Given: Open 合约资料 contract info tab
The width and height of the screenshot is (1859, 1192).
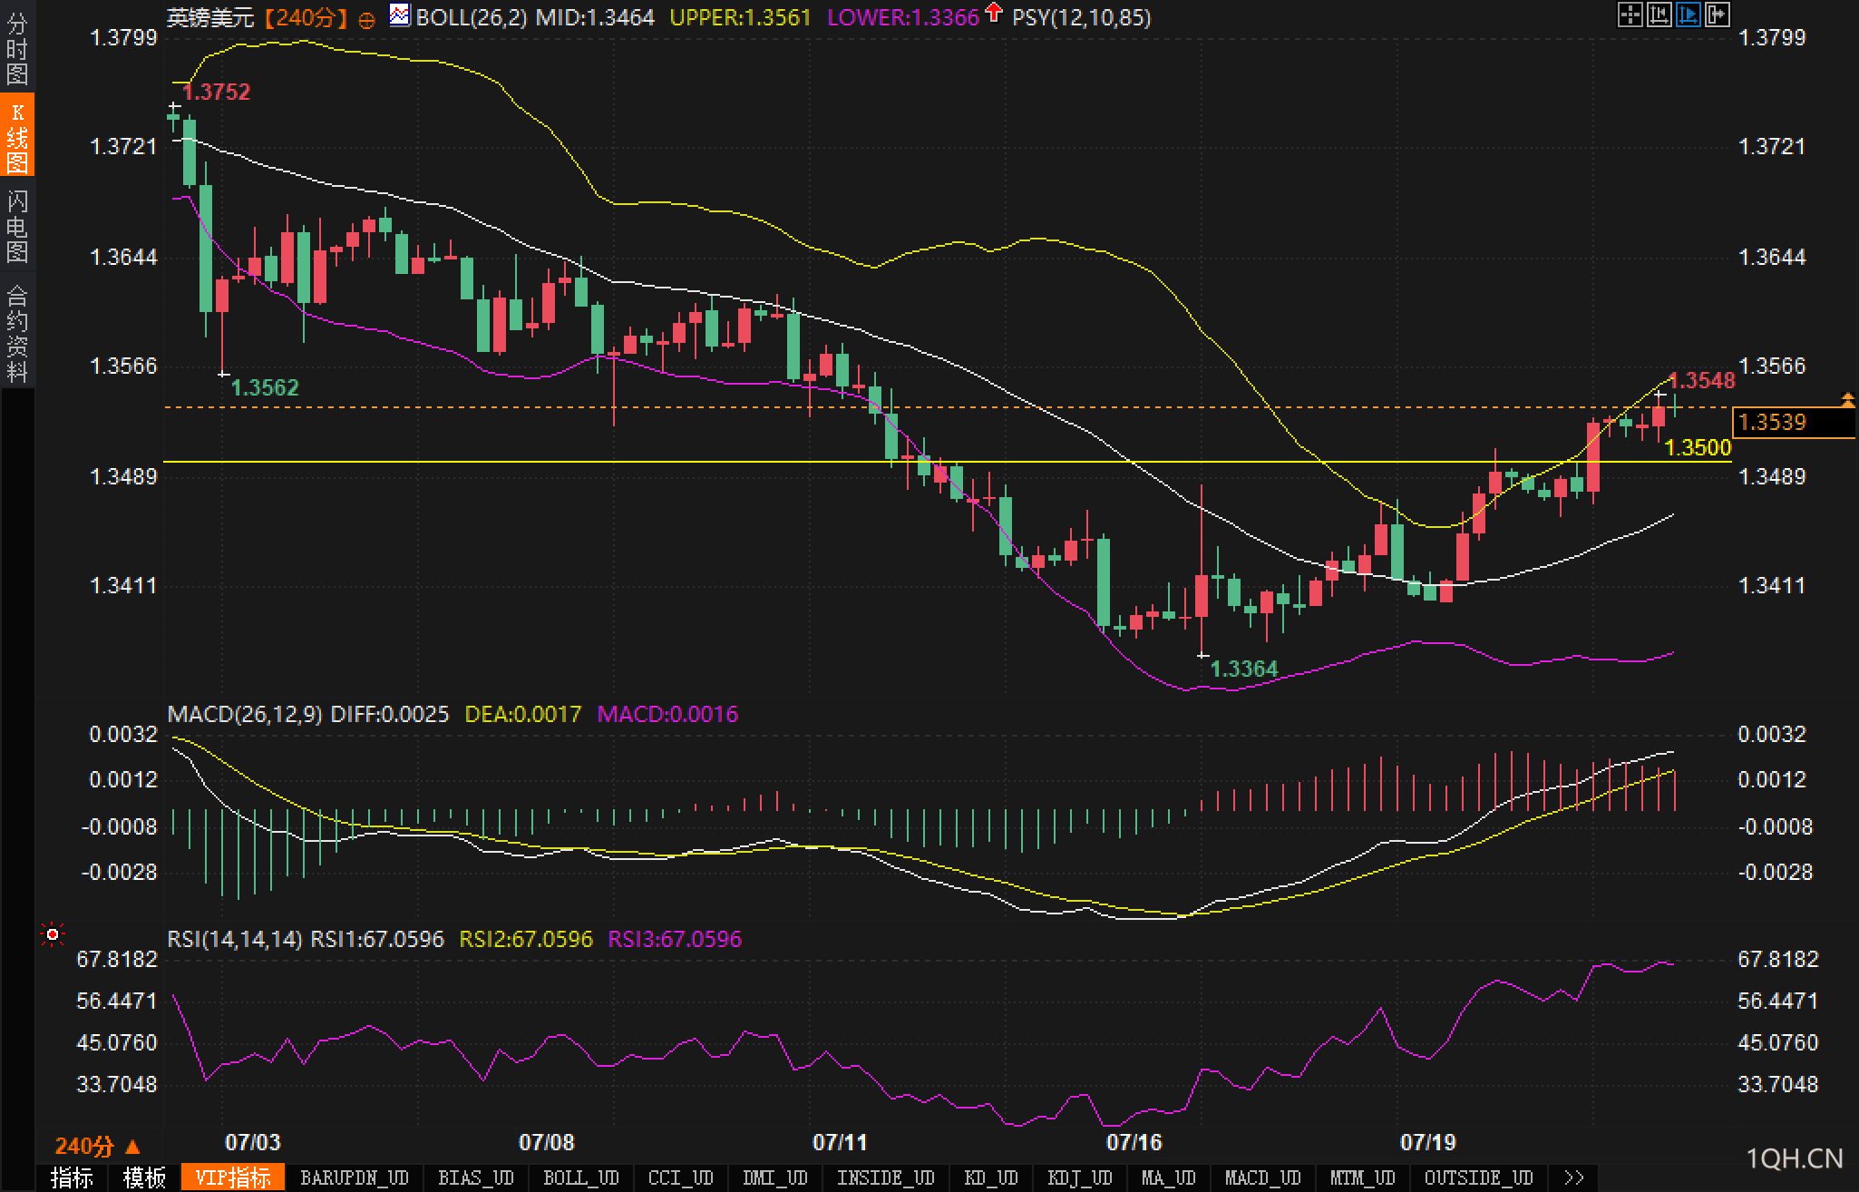Looking at the screenshot, I should coord(17,333).
